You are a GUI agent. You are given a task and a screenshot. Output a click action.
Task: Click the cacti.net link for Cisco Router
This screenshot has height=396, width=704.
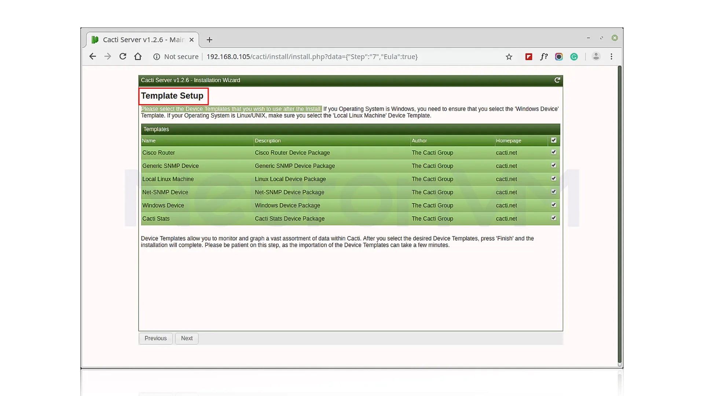point(506,153)
